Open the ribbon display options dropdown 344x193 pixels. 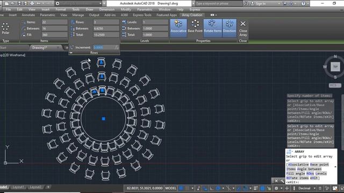click(213, 15)
